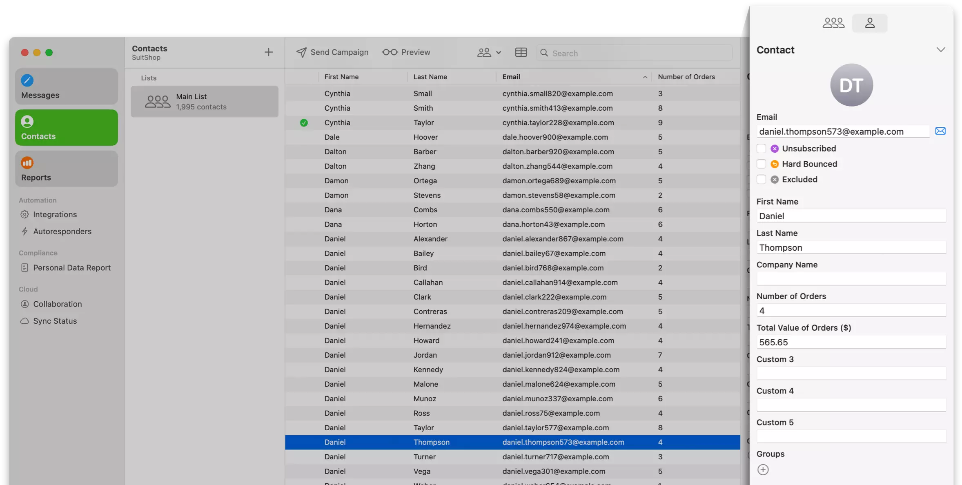Image resolution: width=962 pixels, height=485 pixels.
Task: Switch inspector to single contact tab
Action: (x=870, y=22)
